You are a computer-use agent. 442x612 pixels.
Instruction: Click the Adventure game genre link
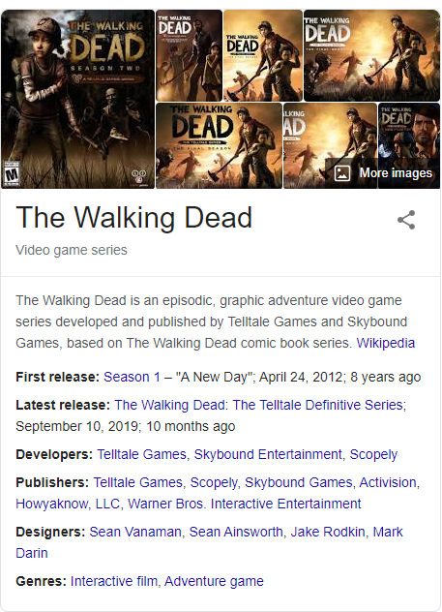point(214,582)
